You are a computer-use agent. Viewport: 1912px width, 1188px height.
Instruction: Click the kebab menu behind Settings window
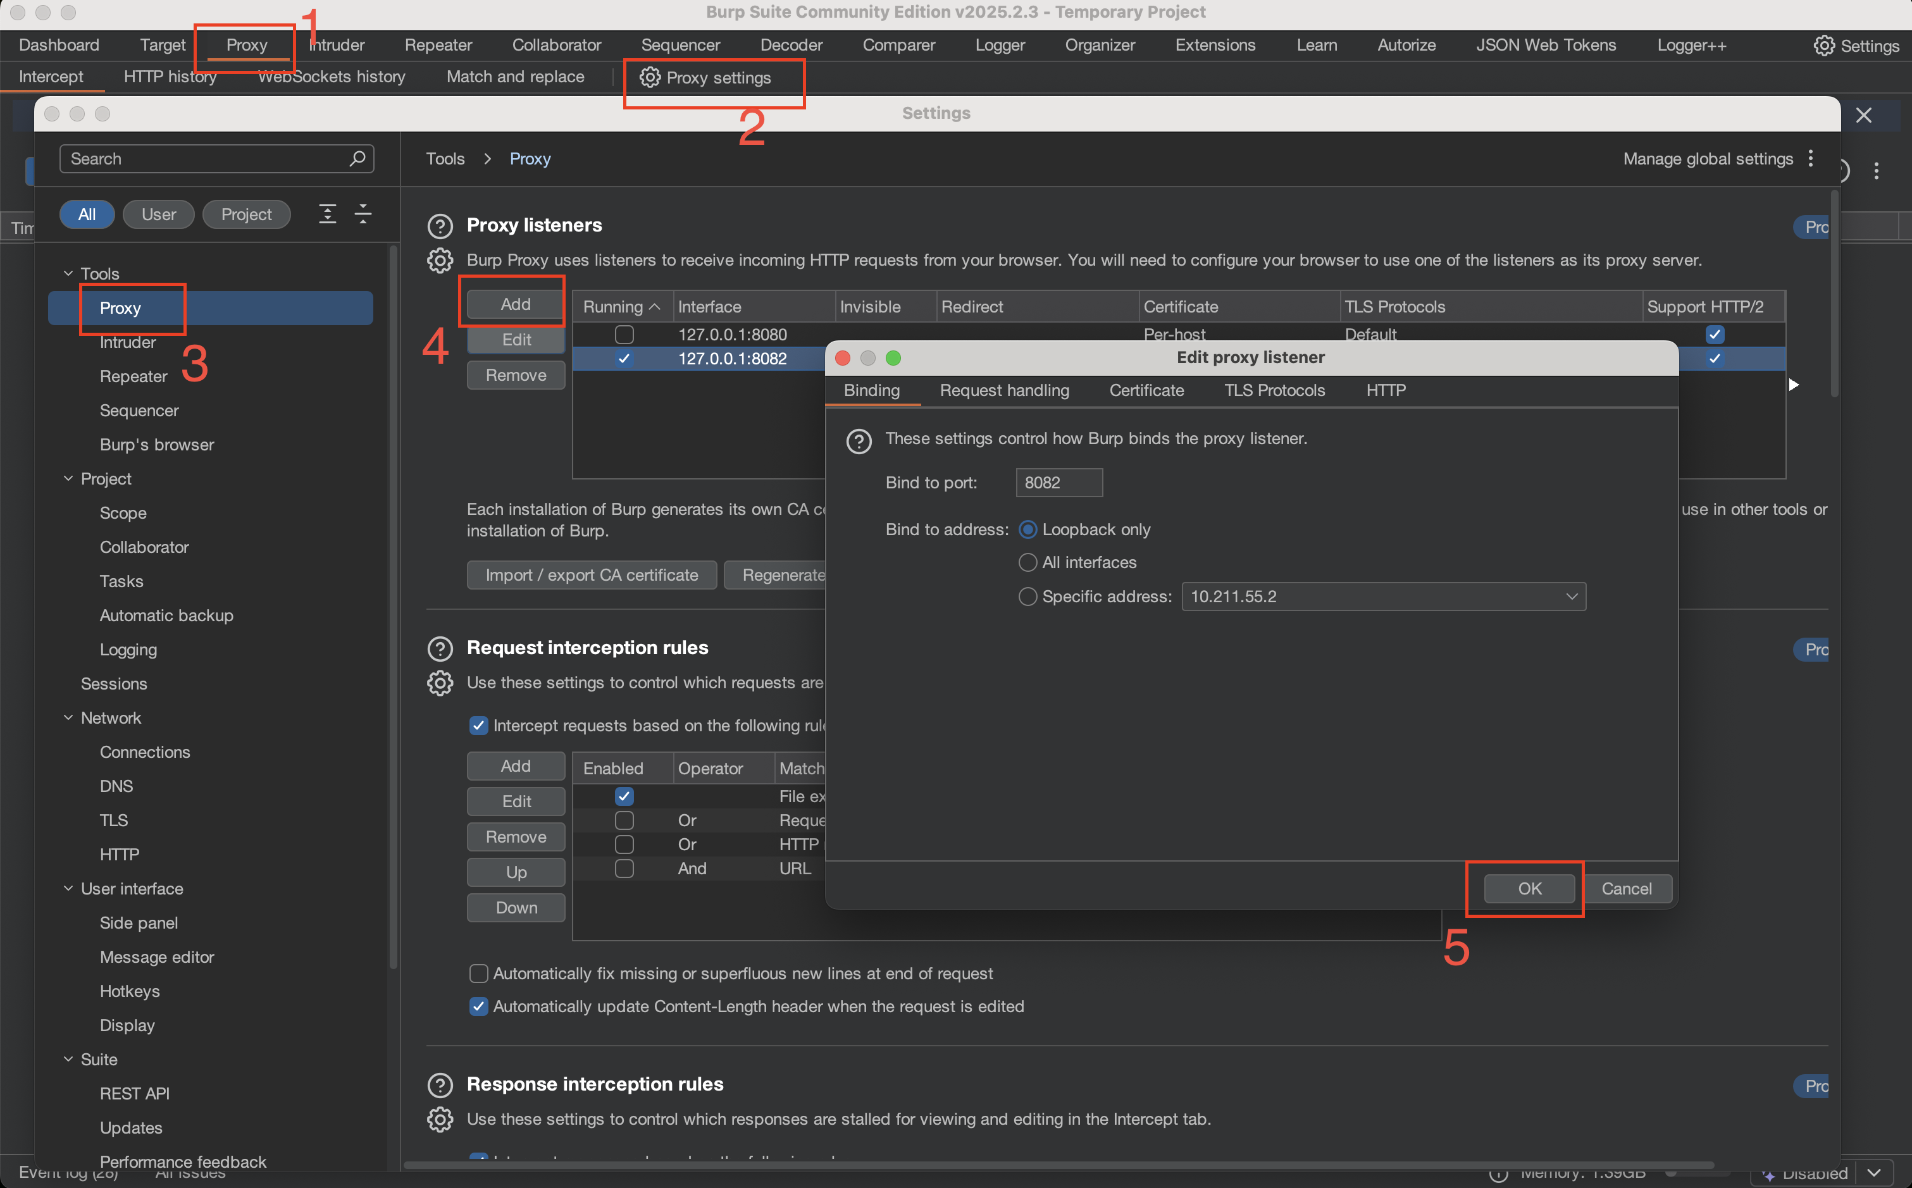1877,171
